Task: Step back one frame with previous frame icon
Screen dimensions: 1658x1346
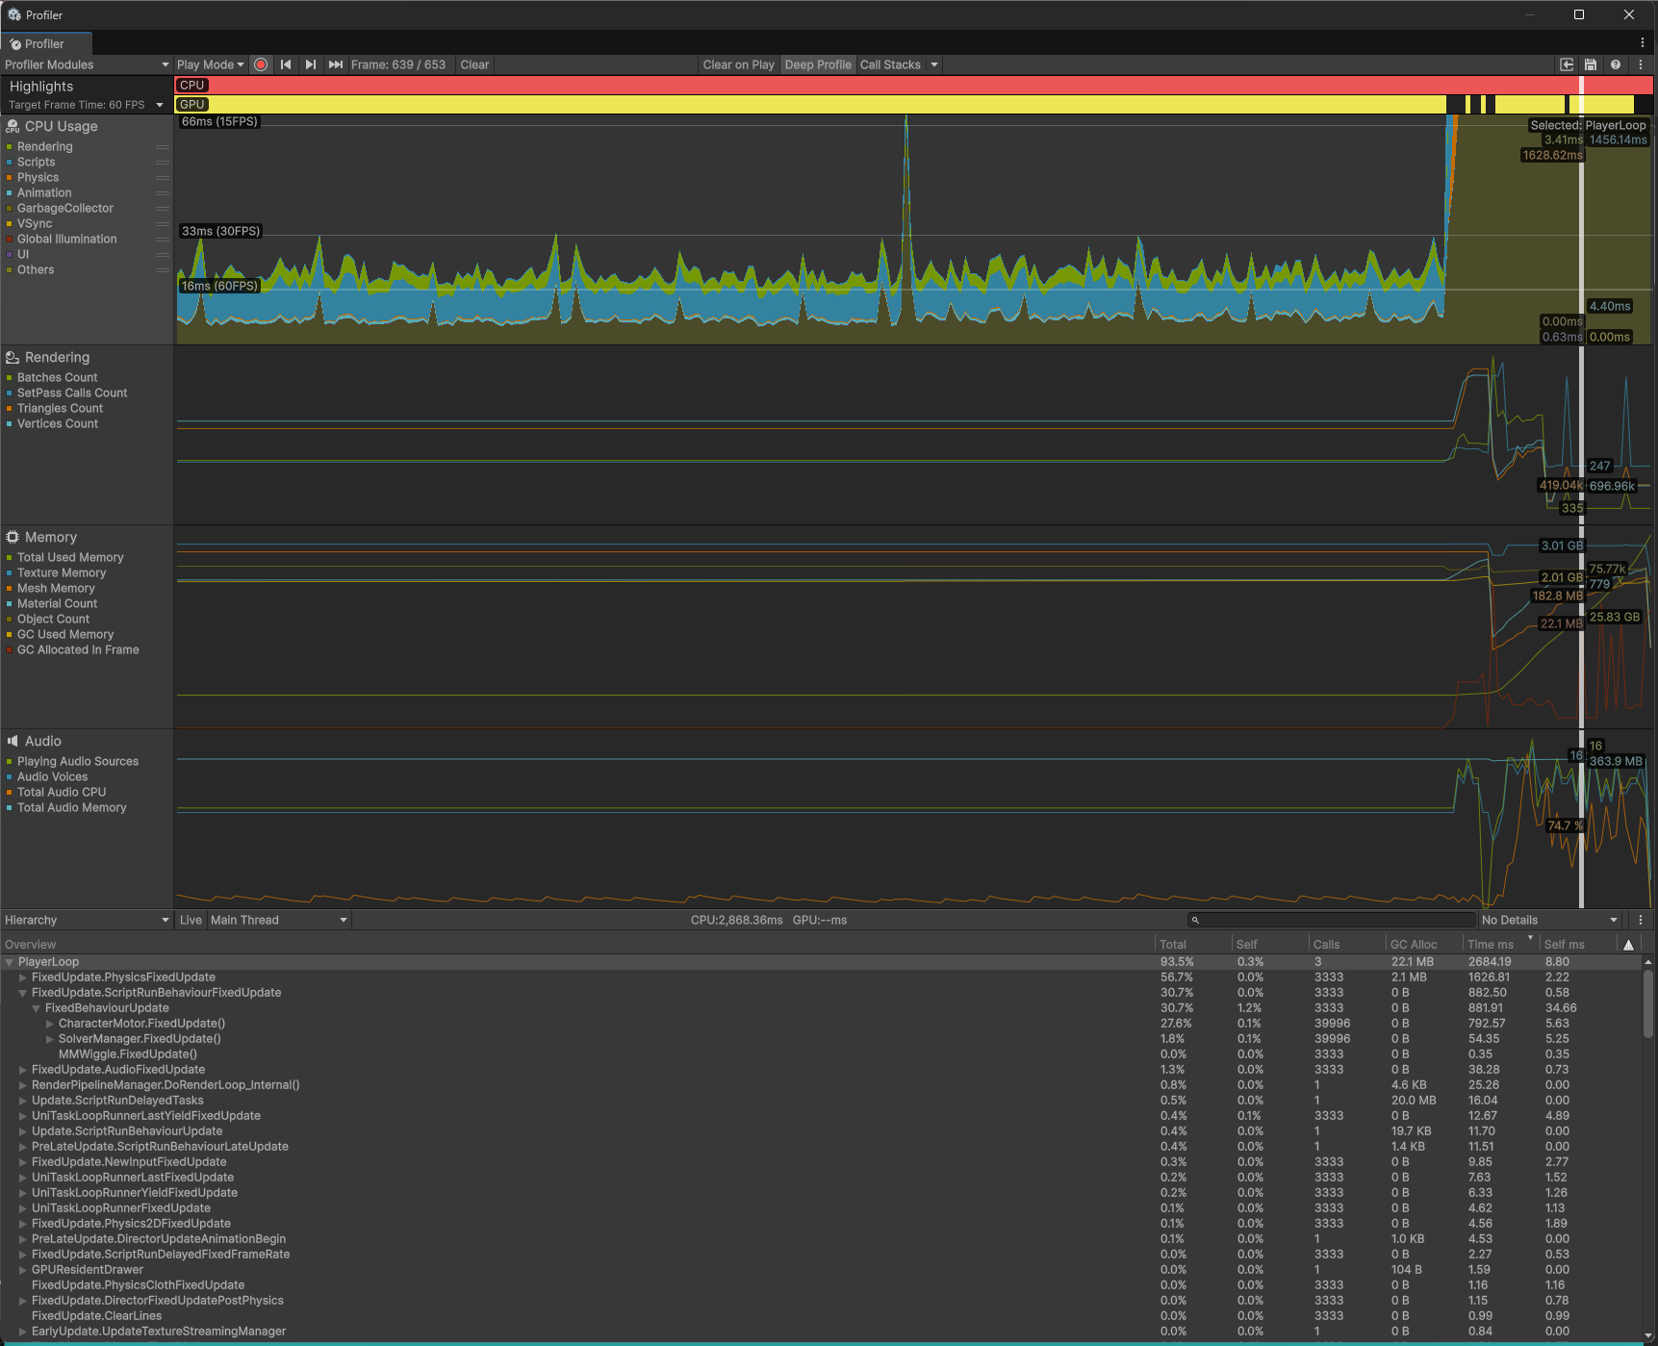Action: coord(286,64)
